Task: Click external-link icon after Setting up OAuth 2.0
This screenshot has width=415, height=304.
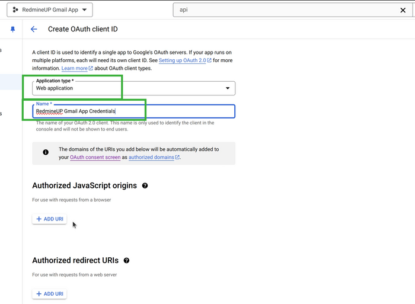Action: (x=209, y=60)
